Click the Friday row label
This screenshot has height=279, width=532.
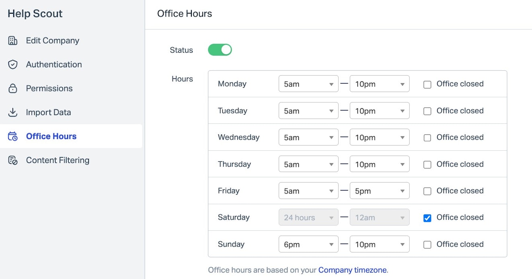(229, 191)
